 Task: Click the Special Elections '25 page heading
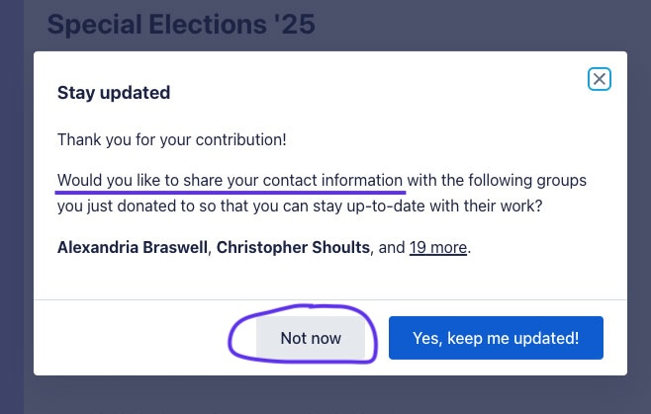click(x=181, y=25)
